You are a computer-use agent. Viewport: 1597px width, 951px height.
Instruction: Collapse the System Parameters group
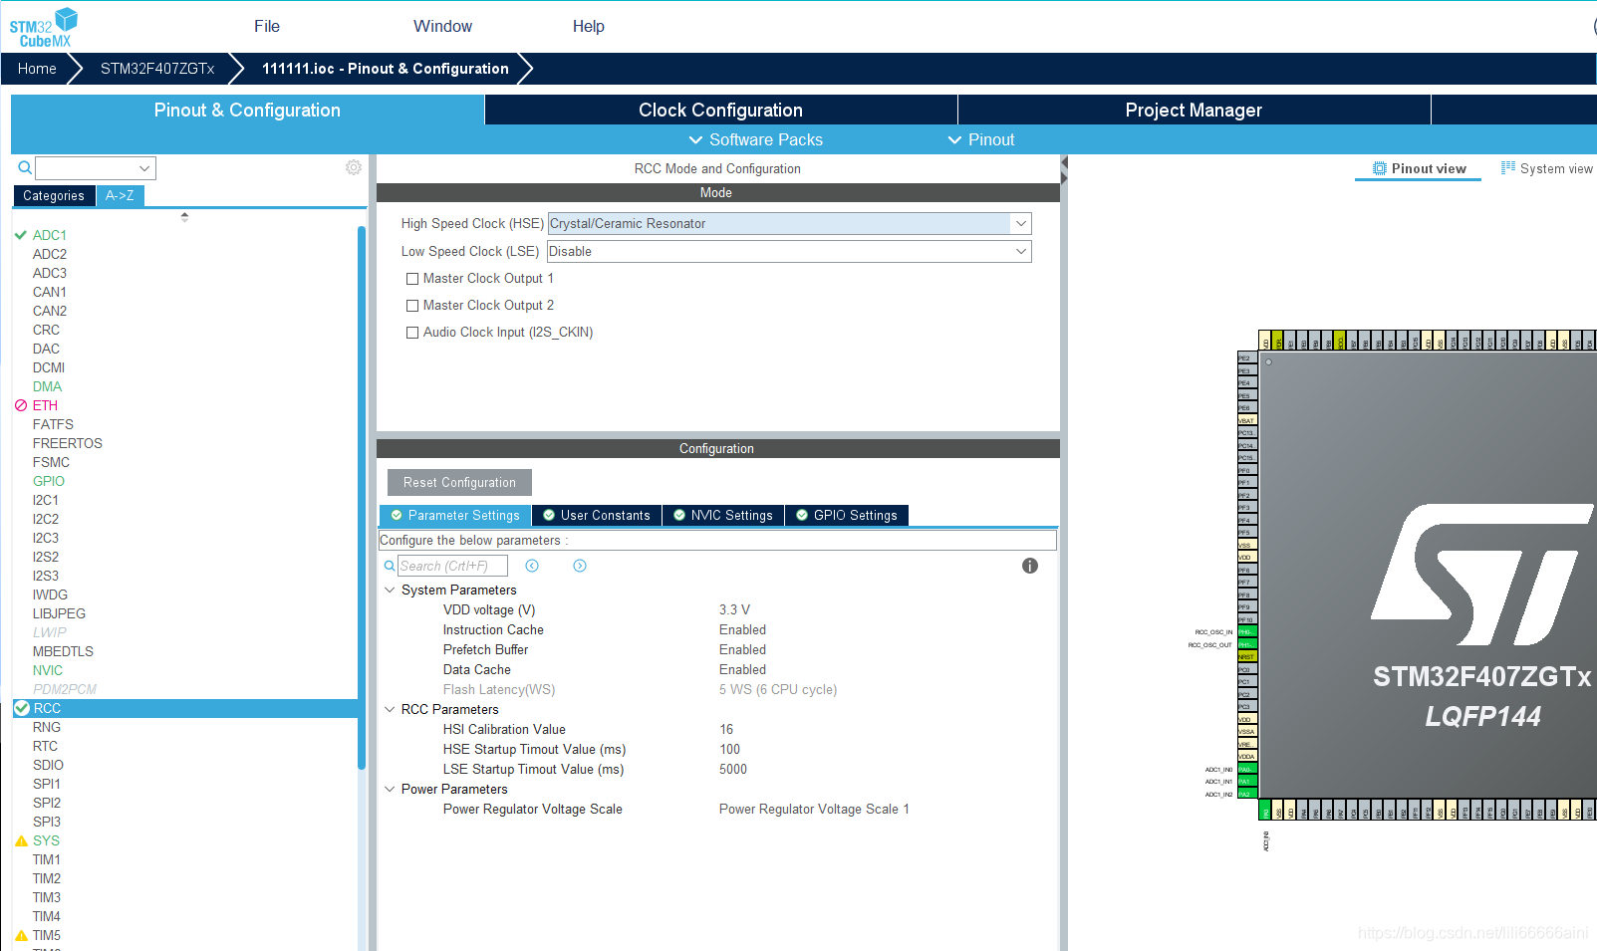tap(390, 590)
